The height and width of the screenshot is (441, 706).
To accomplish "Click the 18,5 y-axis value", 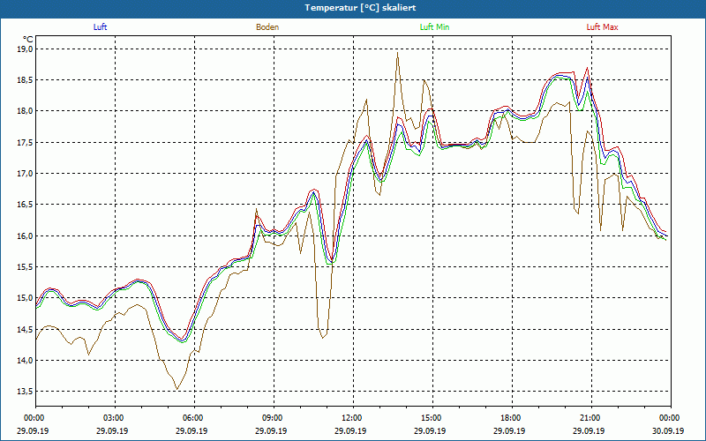I will 26,79.
